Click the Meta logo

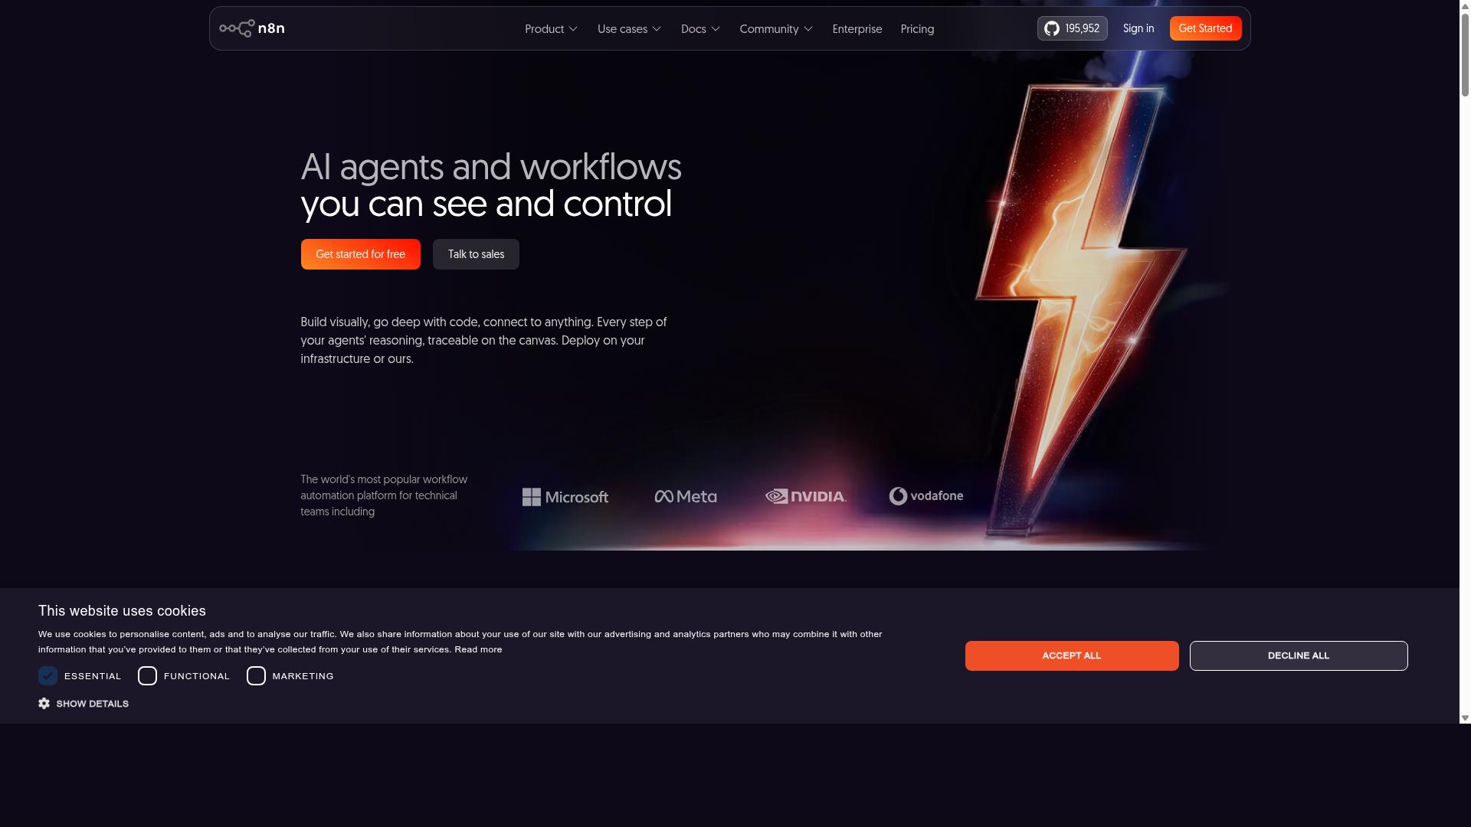(686, 496)
